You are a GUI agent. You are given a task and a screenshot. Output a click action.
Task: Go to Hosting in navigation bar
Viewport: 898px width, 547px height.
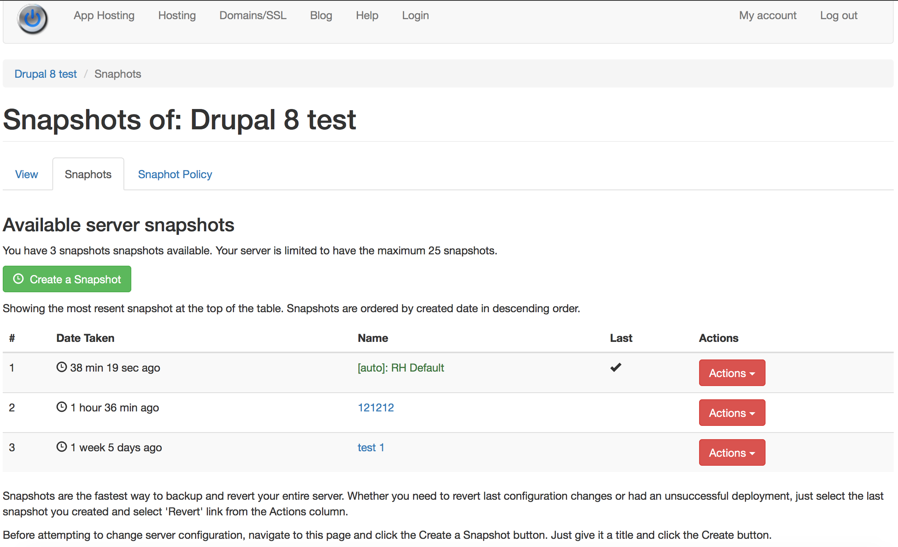pyautogui.click(x=177, y=15)
